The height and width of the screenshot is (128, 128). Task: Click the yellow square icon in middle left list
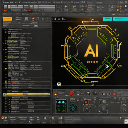(6, 69)
